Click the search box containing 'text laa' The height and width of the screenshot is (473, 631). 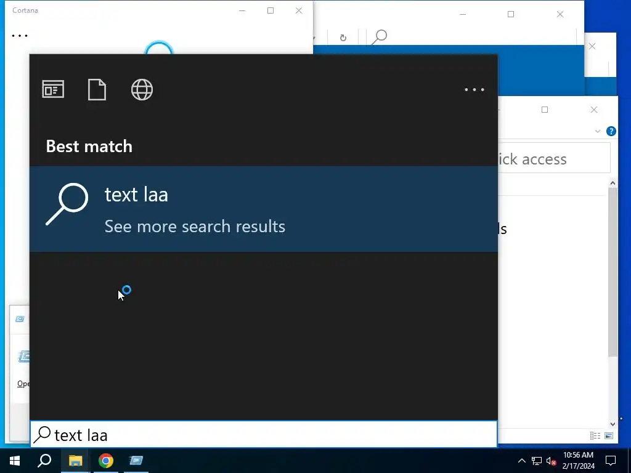[x=264, y=434]
